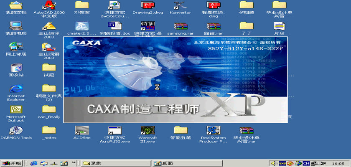
Task: Switch to the 桌面 taskbar window
Action: [188, 163]
